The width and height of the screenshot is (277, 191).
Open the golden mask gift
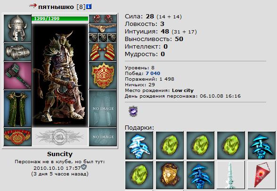(170, 175)
